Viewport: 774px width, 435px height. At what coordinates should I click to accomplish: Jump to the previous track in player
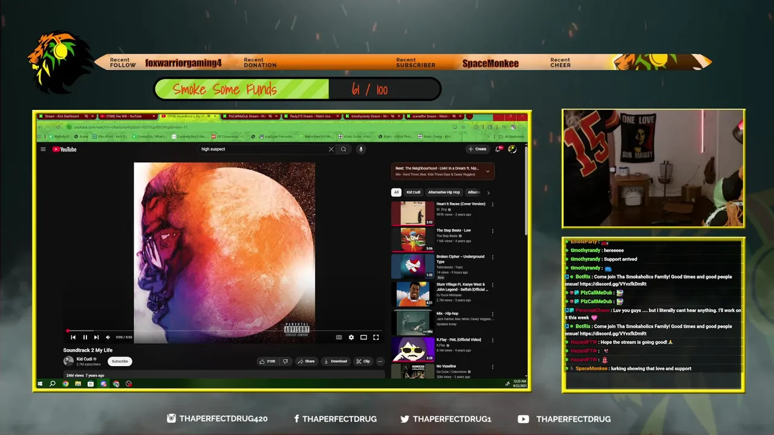click(73, 337)
